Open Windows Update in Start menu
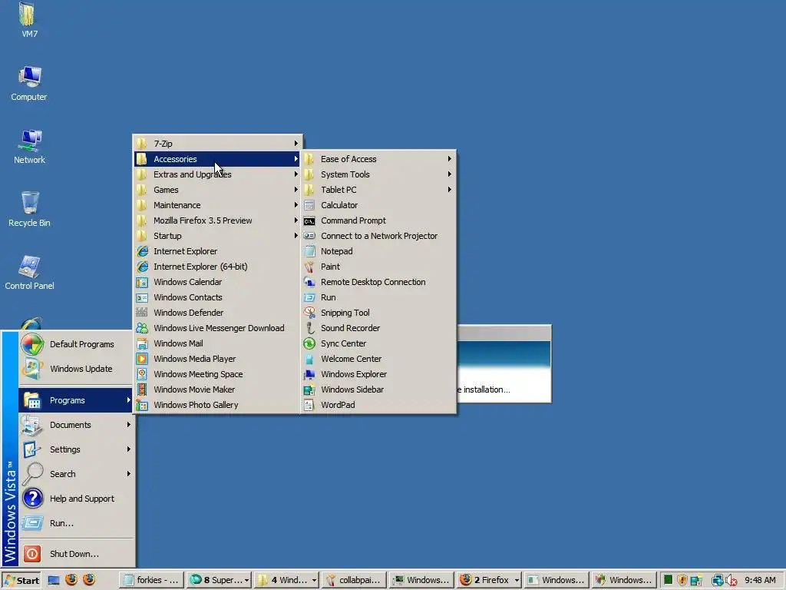 tap(76, 369)
